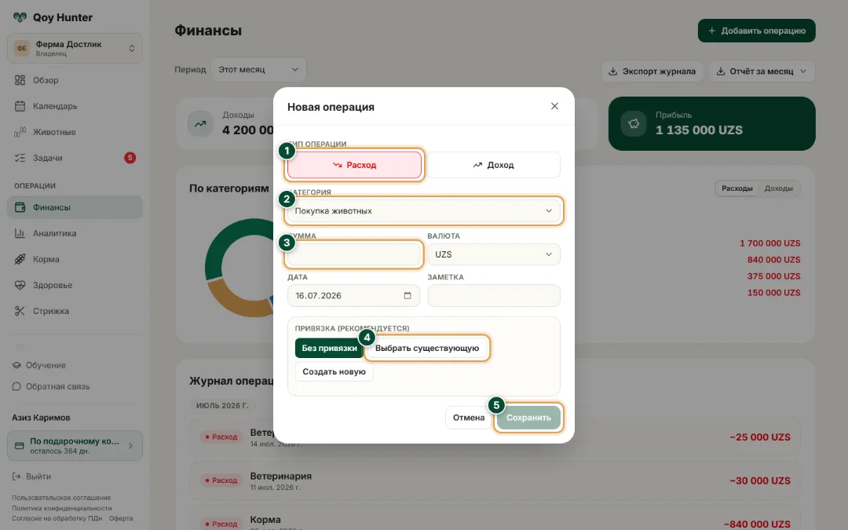848x530 pixels.
Task: Click the trend icon in Доходы card
Action: 200,123
